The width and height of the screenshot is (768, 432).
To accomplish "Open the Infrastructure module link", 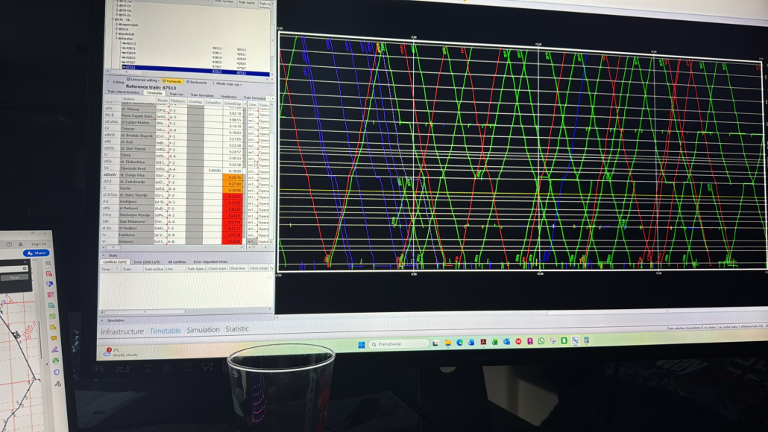I will pyautogui.click(x=122, y=331).
